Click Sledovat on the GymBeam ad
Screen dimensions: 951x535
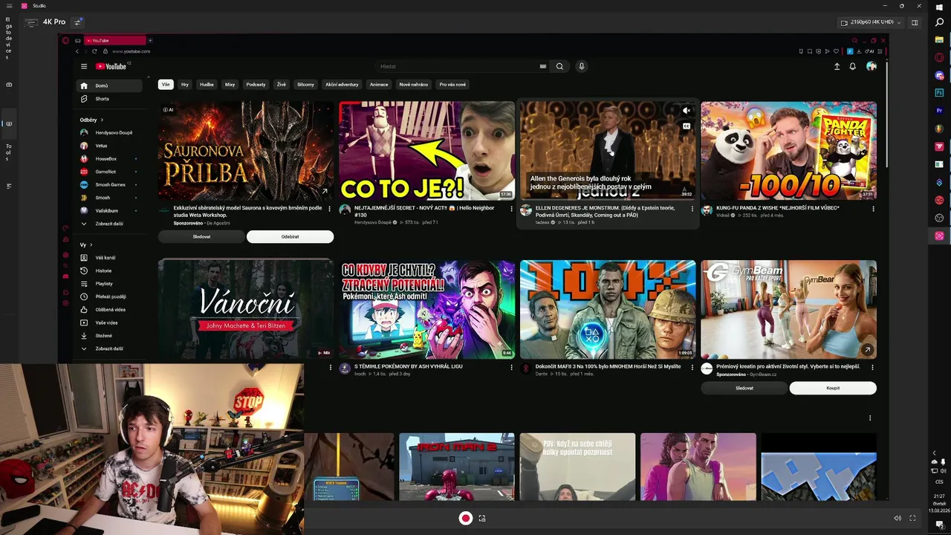click(x=744, y=388)
